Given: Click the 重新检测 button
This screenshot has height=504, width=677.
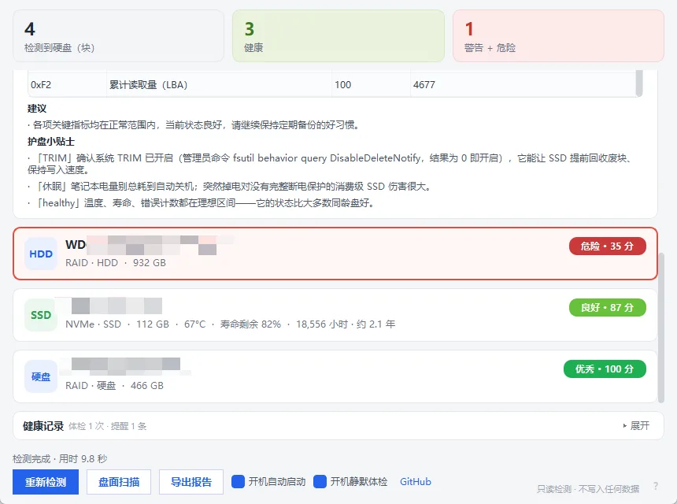Looking at the screenshot, I should 46,482.
